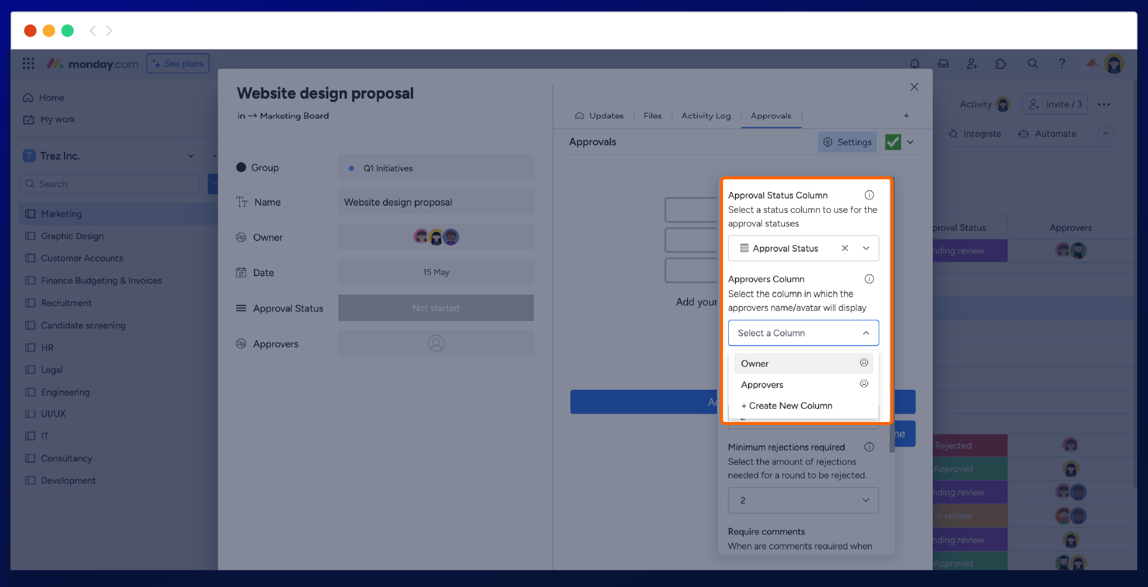Image resolution: width=1148 pixels, height=587 pixels.
Task: Toggle the green checkmark beside Settings
Action: point(893,142)
